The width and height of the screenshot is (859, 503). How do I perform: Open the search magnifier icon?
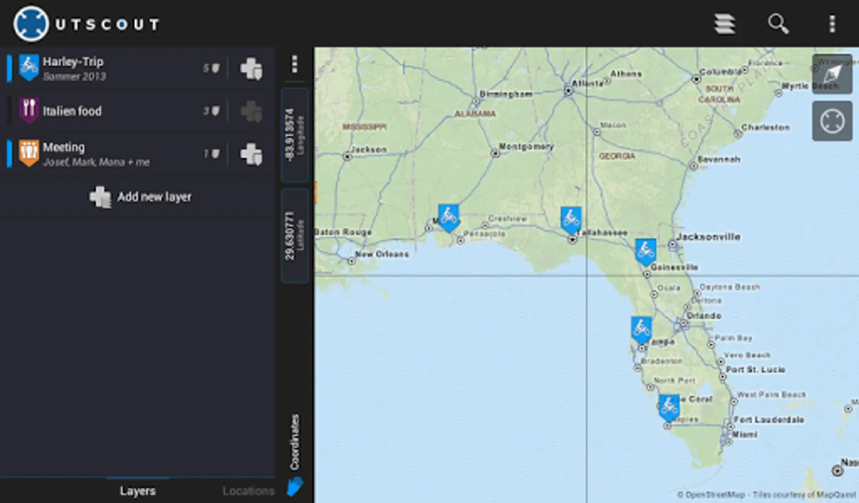coord(778,23)
